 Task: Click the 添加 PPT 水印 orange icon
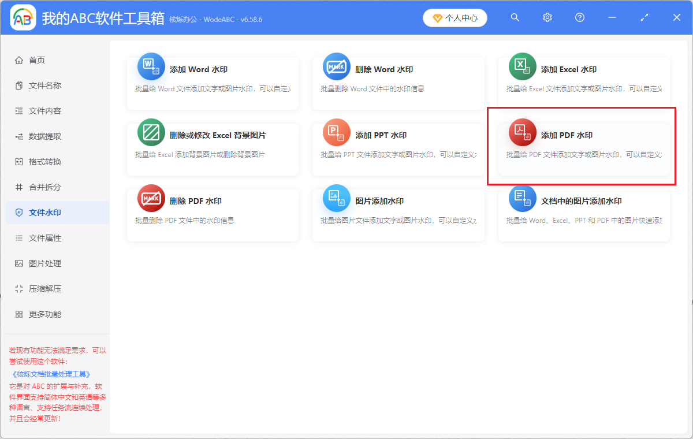pos(337,132)
